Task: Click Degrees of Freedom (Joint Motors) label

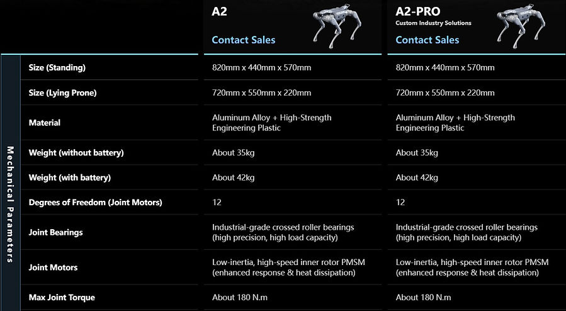Action: pyautogui.click(x=95, y=203)
